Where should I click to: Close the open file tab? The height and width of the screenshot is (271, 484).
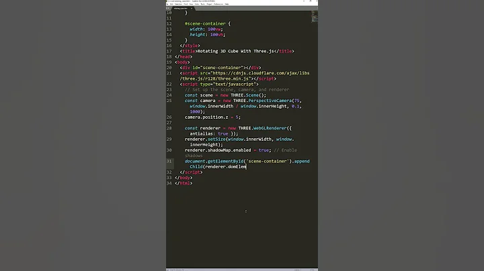coord(192,8)
